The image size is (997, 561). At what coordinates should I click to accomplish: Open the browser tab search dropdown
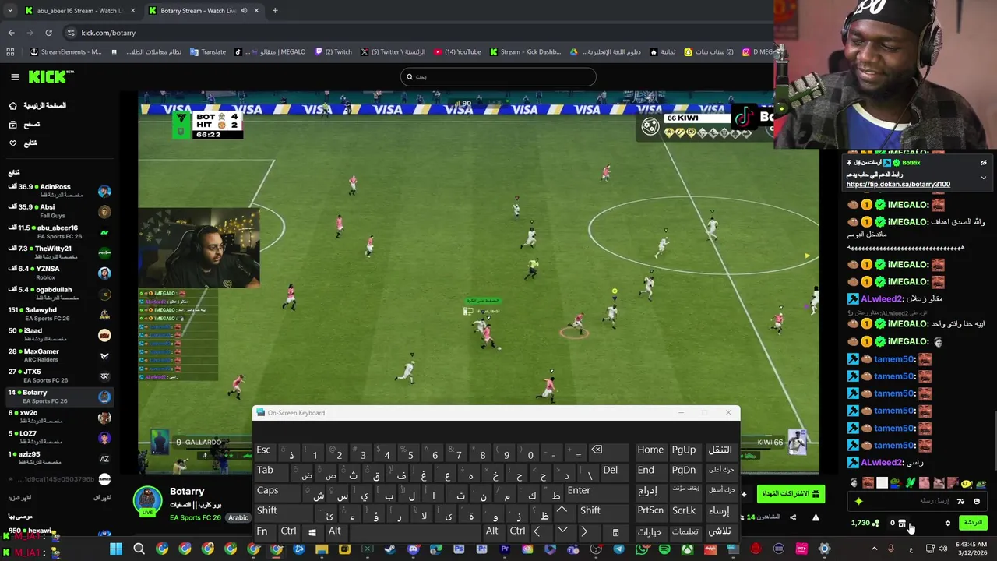click(9, 10)
